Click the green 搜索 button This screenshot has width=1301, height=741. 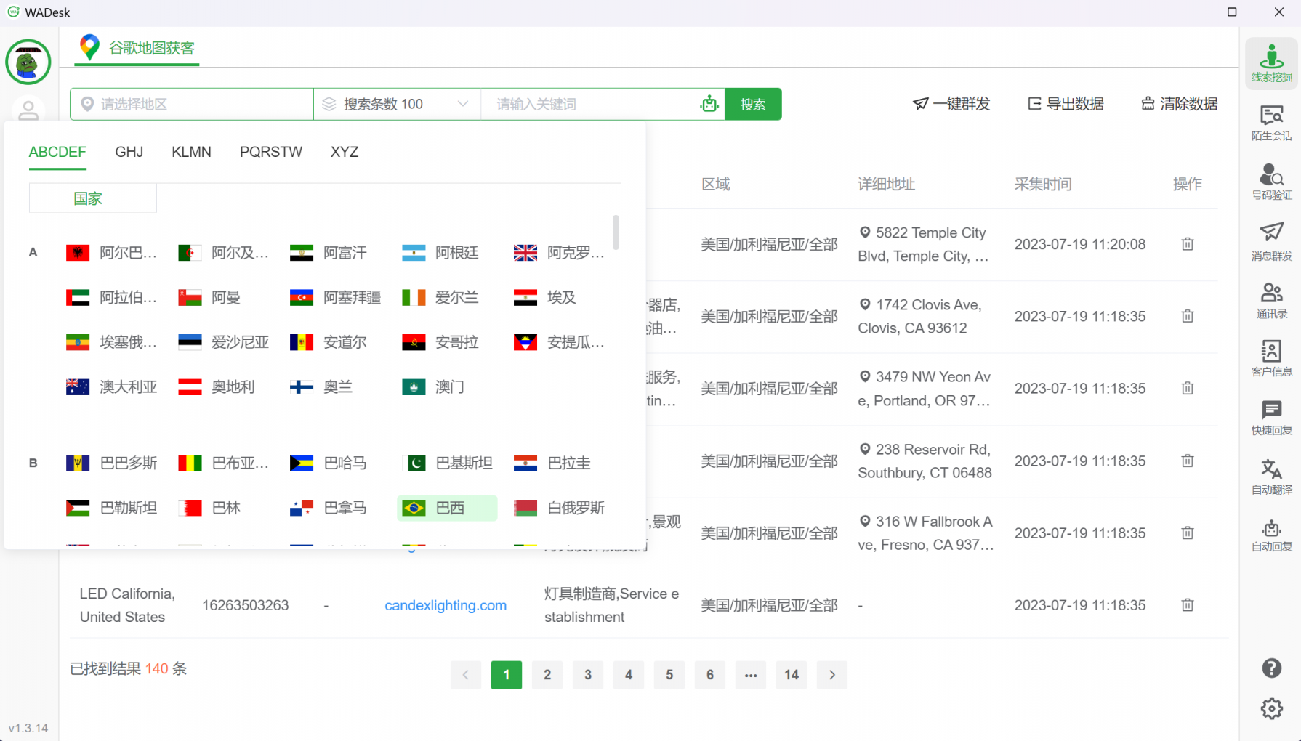click(753, 104)
